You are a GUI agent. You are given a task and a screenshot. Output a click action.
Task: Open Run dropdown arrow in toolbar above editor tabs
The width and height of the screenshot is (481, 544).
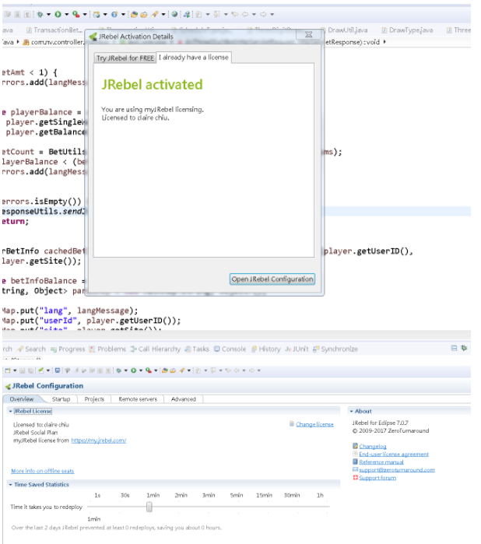point(67,14)
